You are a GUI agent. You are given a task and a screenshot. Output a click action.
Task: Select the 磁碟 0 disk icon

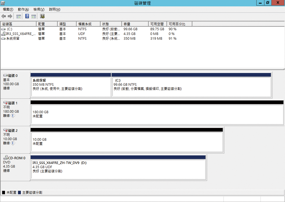pos(5,75)
